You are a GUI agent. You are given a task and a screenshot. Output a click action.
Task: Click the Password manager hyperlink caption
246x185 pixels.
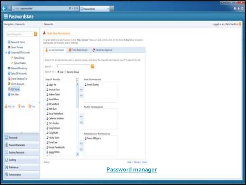tap(131, 169)
